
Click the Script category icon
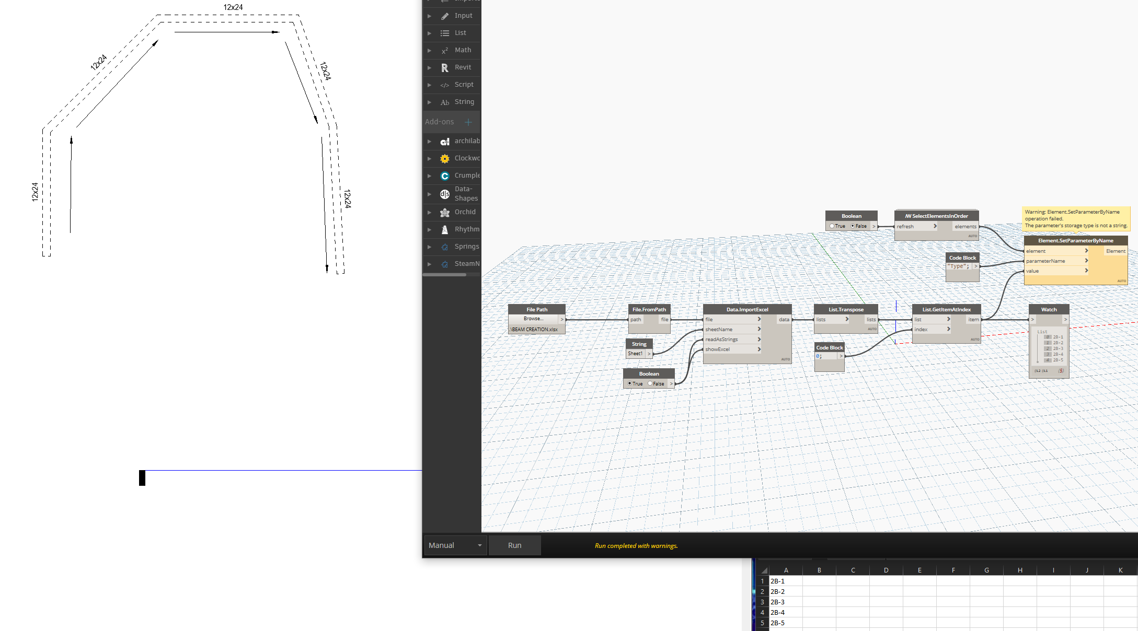point(444,85)
